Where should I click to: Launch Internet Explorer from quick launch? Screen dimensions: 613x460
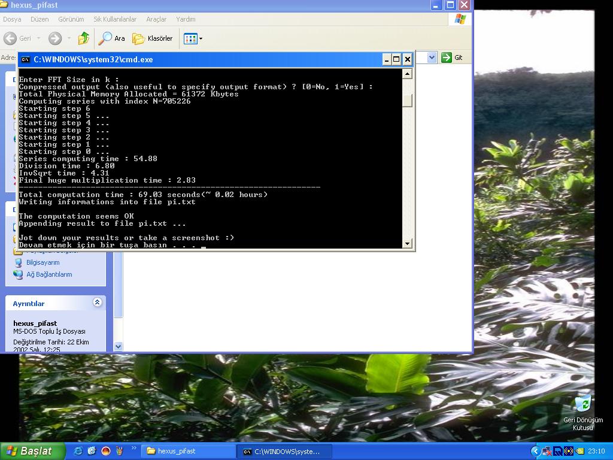click(78, 451)
